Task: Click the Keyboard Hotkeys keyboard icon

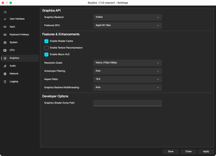Action: pyautogui.click(x=5, y=35)
